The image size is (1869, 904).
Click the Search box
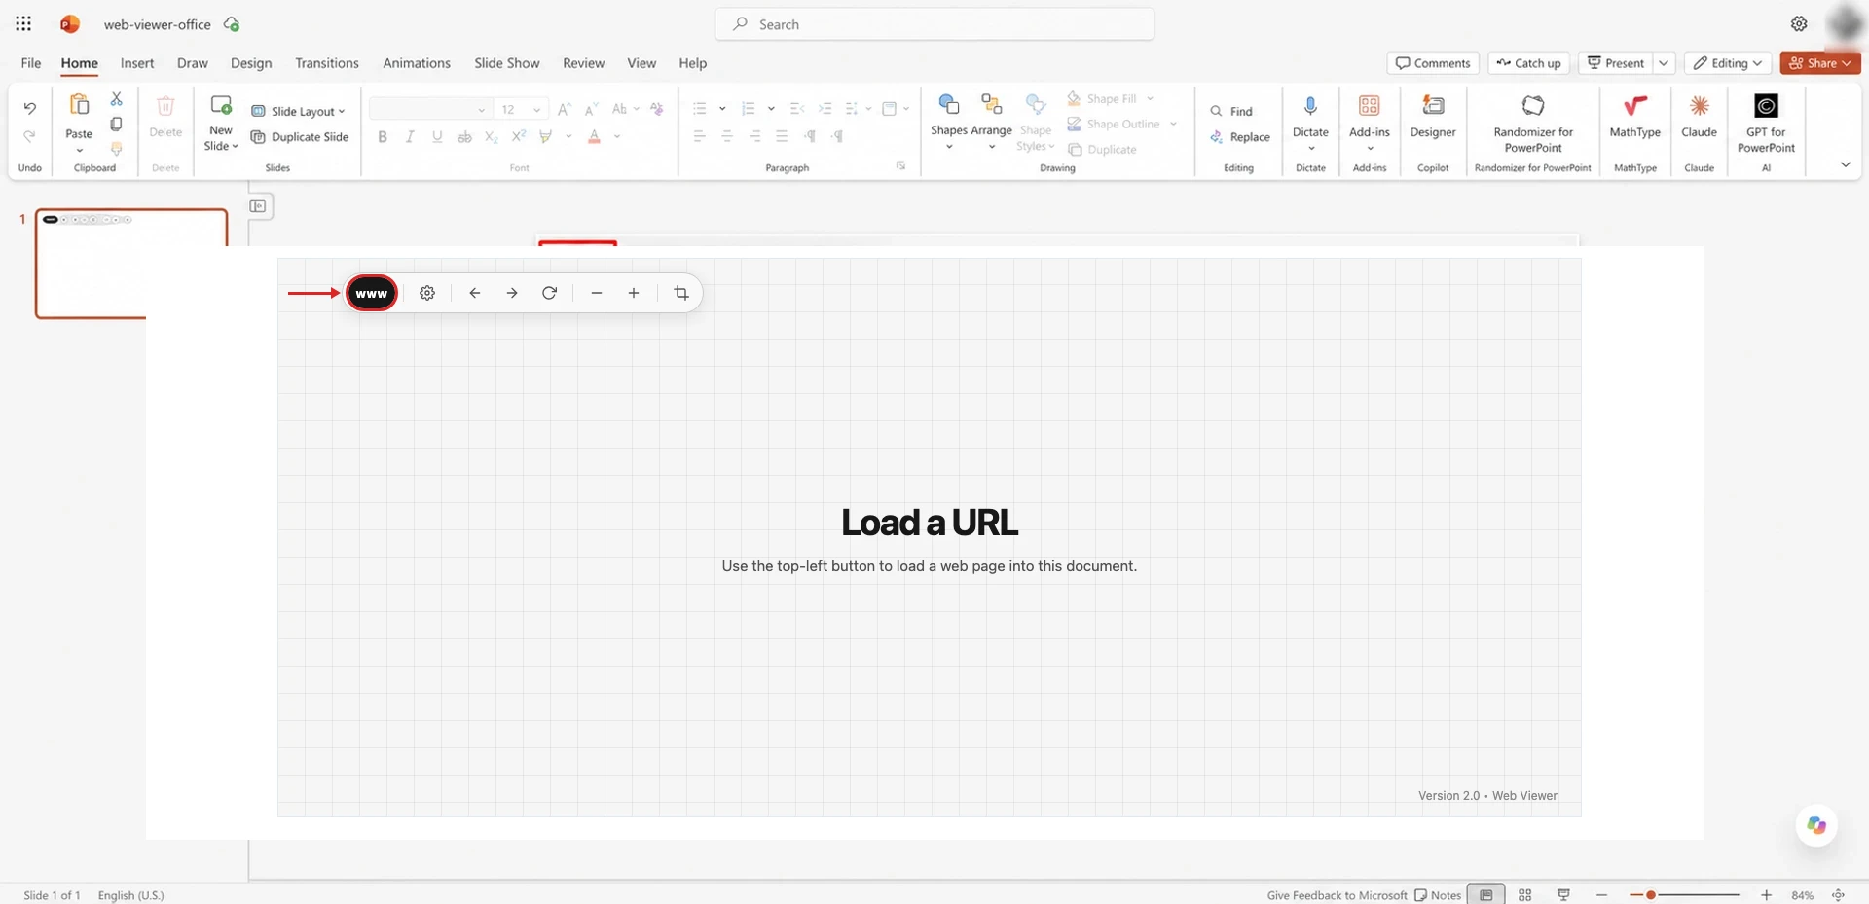934,24
